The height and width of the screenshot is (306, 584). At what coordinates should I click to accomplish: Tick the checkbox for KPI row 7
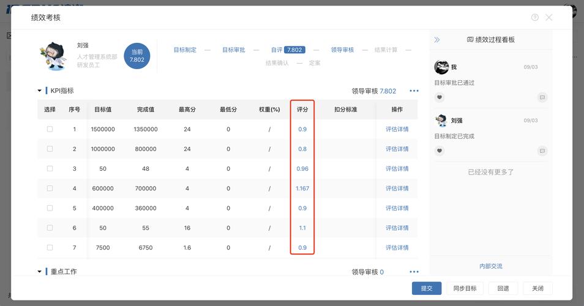(x=50, y=248)
